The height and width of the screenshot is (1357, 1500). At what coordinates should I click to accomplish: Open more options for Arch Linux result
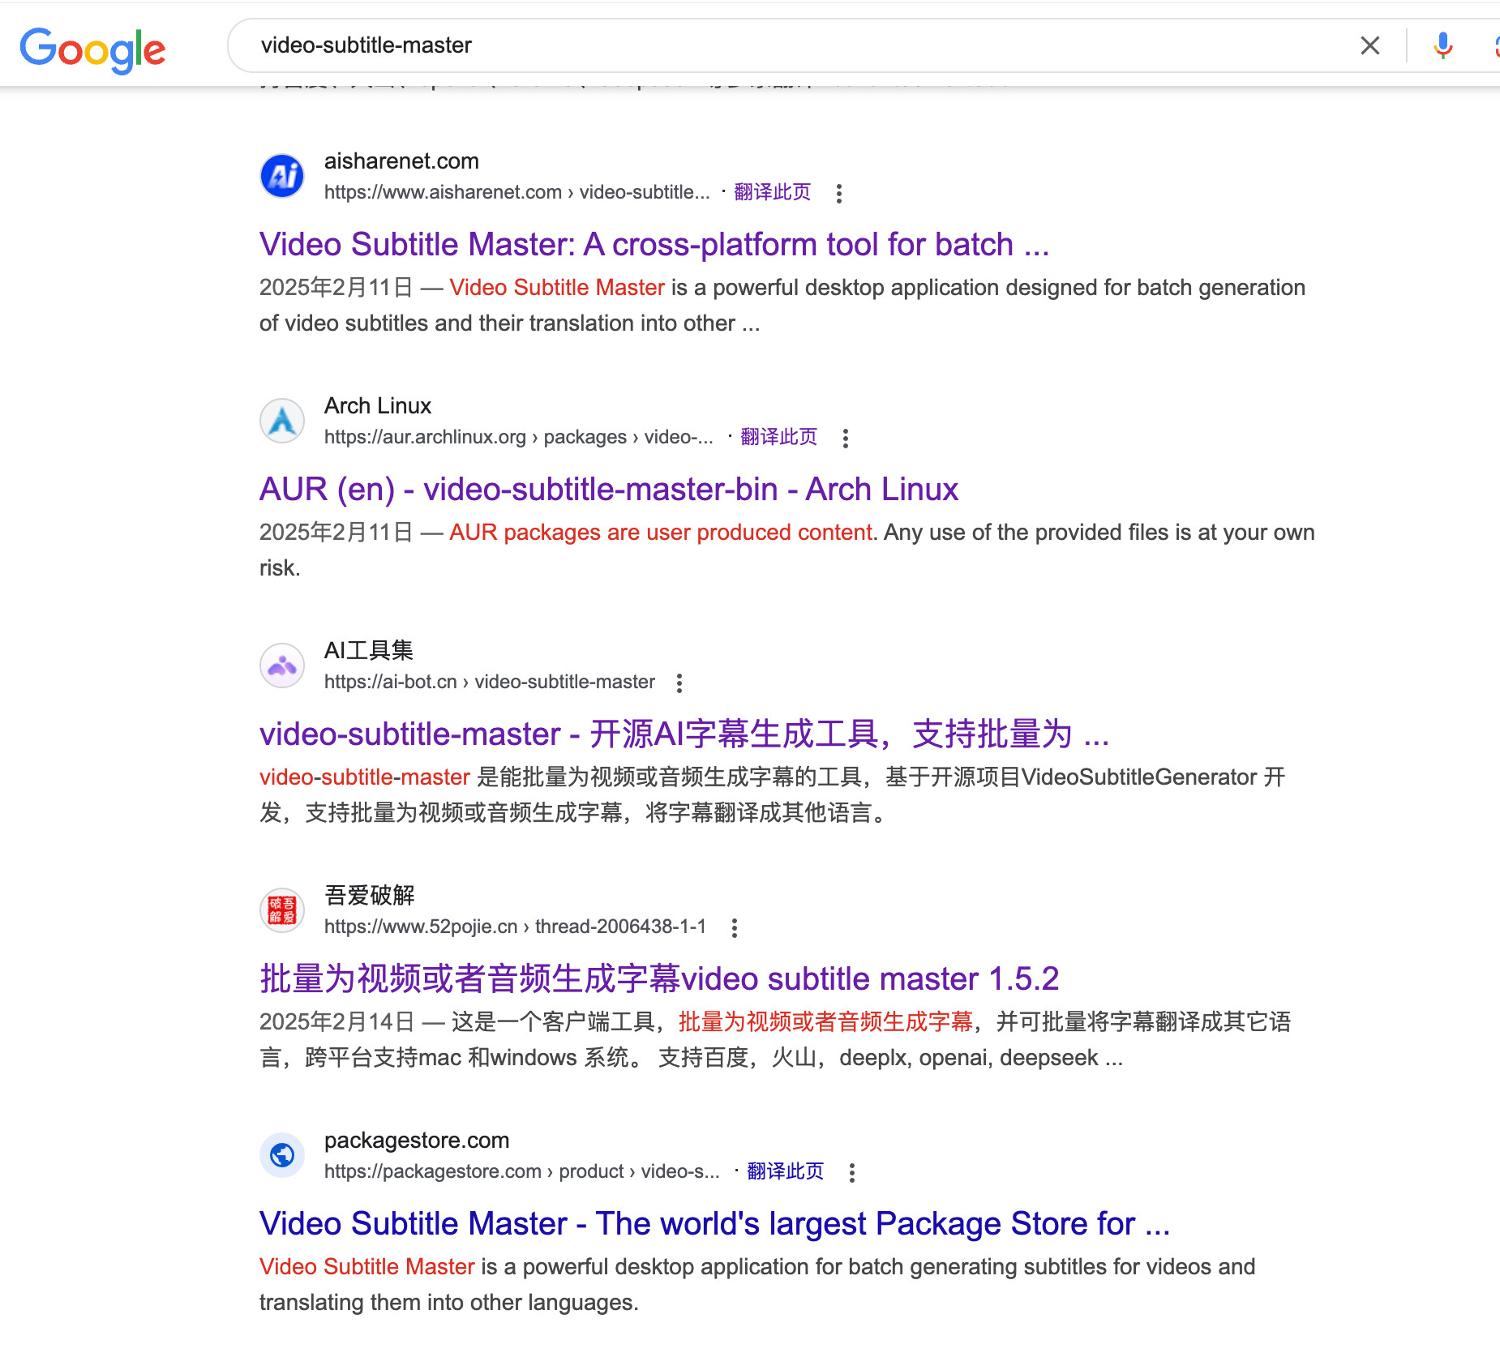846,438
